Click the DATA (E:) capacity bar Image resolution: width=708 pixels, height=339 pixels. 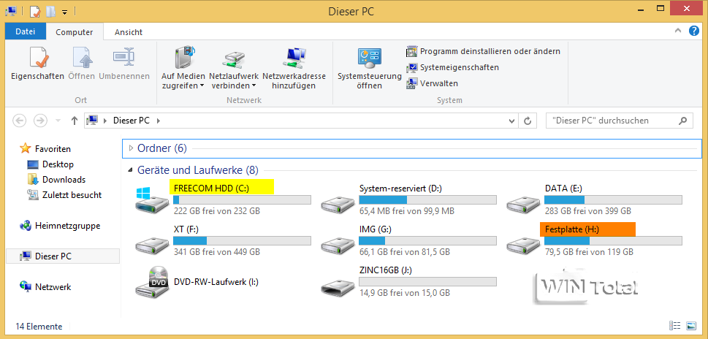pos(613,200)
